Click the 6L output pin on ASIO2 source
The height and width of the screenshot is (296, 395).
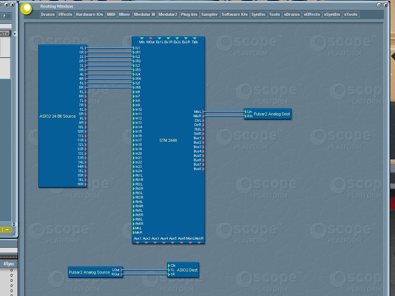coord(85,92)
